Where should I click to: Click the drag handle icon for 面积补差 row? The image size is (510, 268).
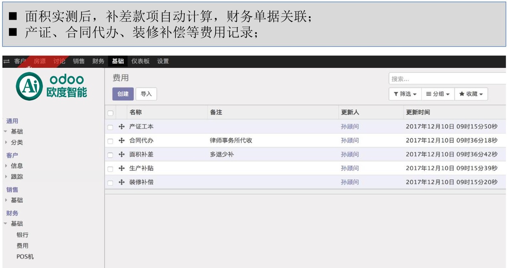(122, 154)
